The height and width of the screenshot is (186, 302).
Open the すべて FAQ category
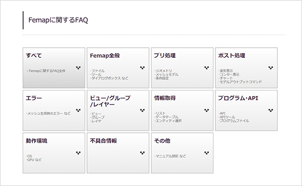34,56
